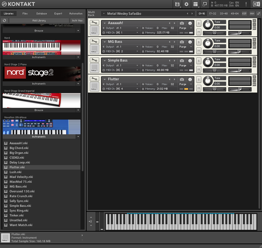This screenshot has width=262, height=248.
Task: Open the wrench edit icon for Flutter
Action: pos(94,79)
